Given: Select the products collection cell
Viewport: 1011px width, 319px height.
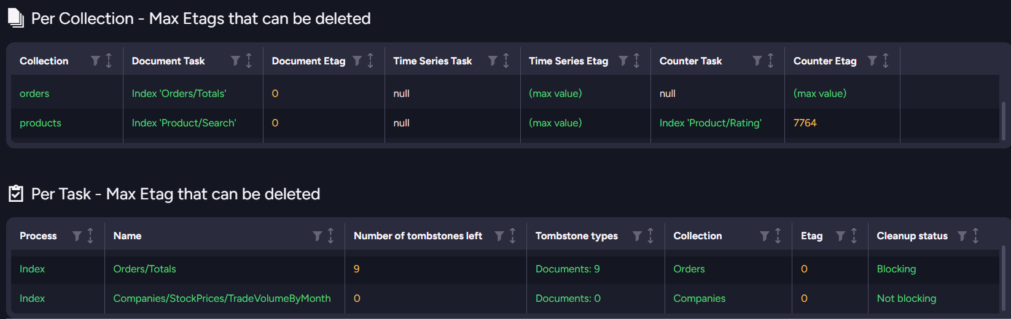Looking at the screenshot, I should pos(41,123).
